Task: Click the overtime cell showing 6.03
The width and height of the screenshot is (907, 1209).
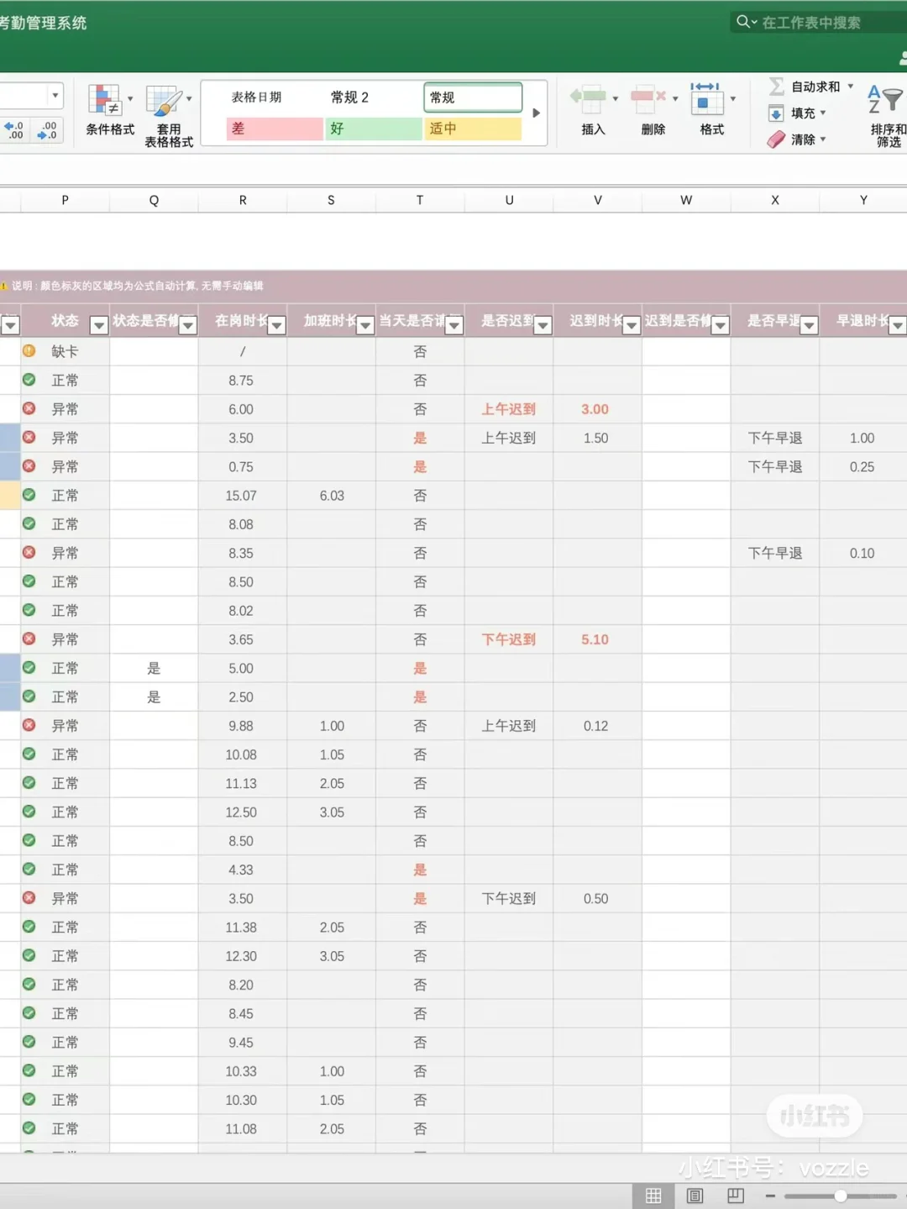Action: [x=332, y=496]
